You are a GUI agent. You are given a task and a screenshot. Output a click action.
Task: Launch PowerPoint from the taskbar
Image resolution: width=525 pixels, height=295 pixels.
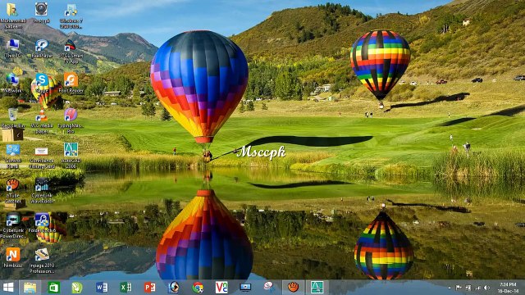[149, 288]
